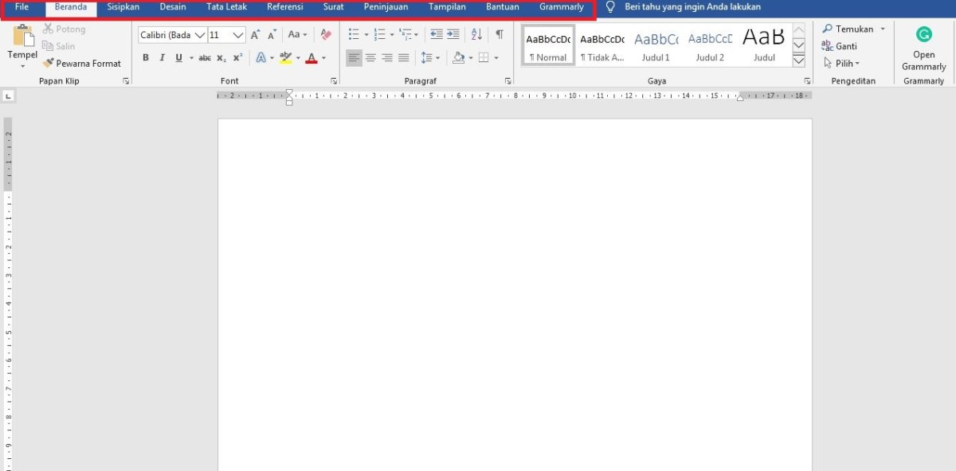Toggle bold formatting
The height and width of the screenshot is (471, 956).
click(146, 58)
